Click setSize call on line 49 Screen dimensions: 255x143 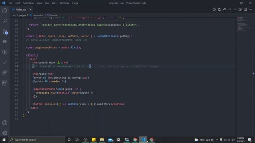point(73,104)
